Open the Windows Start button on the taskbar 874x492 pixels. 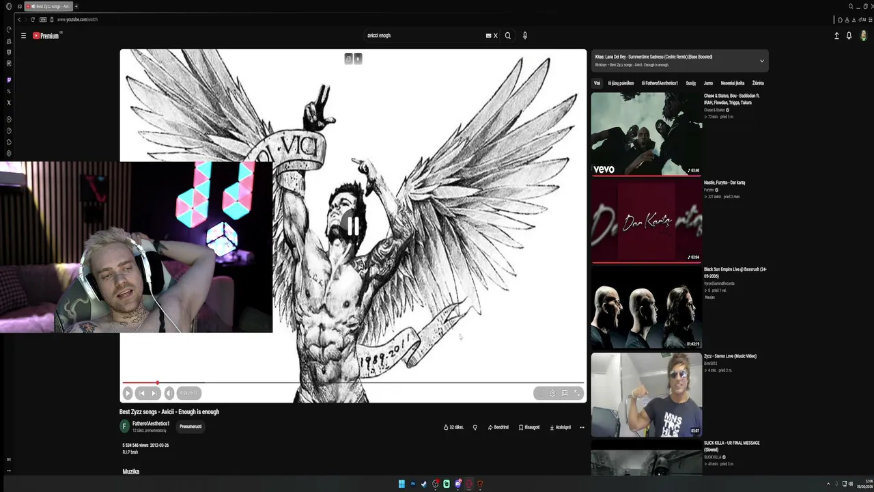tap(401, 484)
